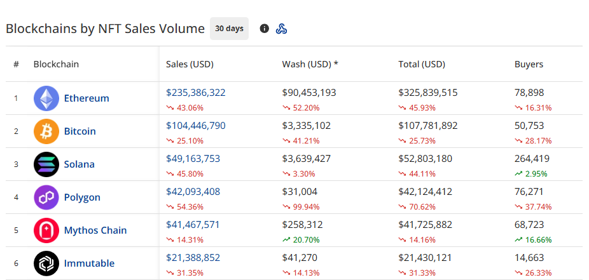Select Mythos Chain total $41,725,882
This screenshot has height=280, width=589.
tap(426, 225)
